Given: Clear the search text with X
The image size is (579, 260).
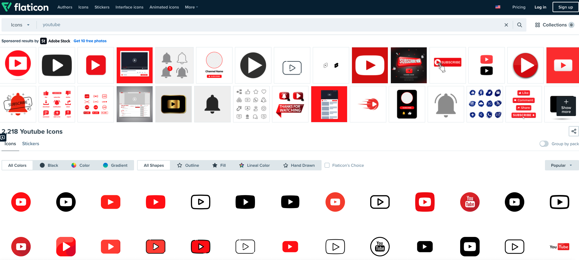Looking at the screenshot, I should pos(506,25).
